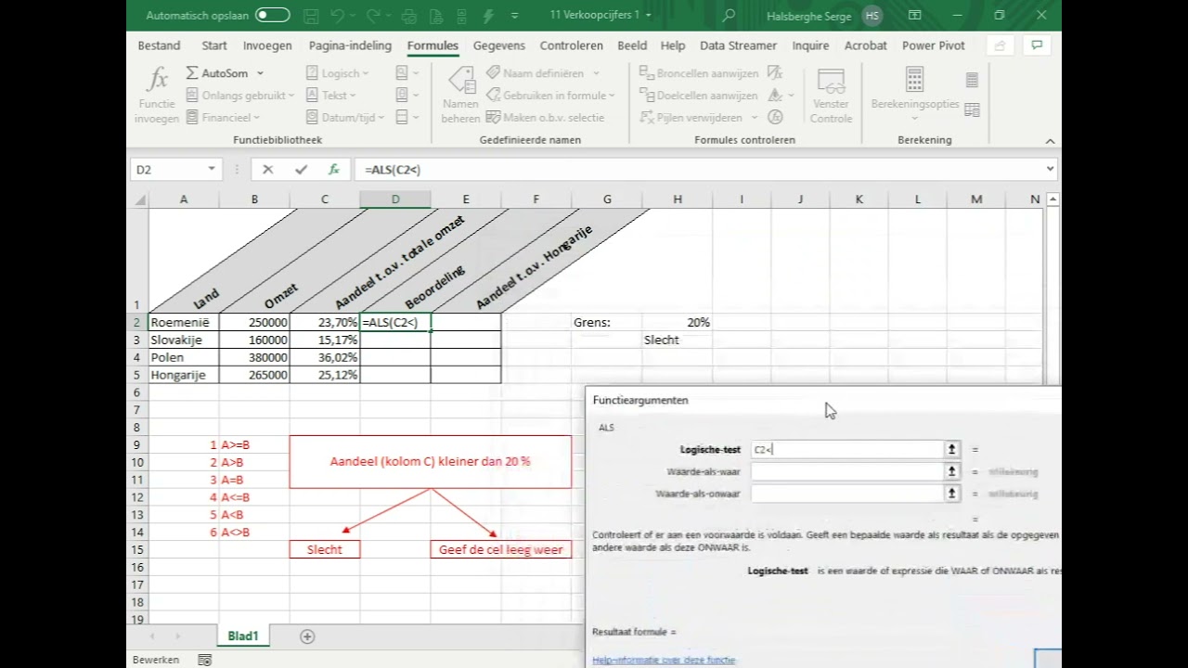This screenshot has width=1188, height=668.
Task: Click the Search magnifier in title bar
Action: click(729, 16)
